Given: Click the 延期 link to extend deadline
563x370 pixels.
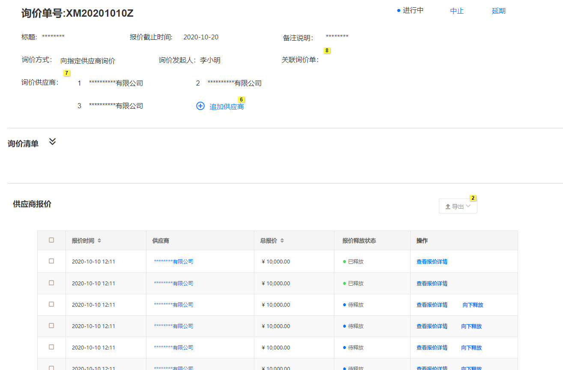Looking at the screenshot, I should pyautogui.click(x=499, y=11).
